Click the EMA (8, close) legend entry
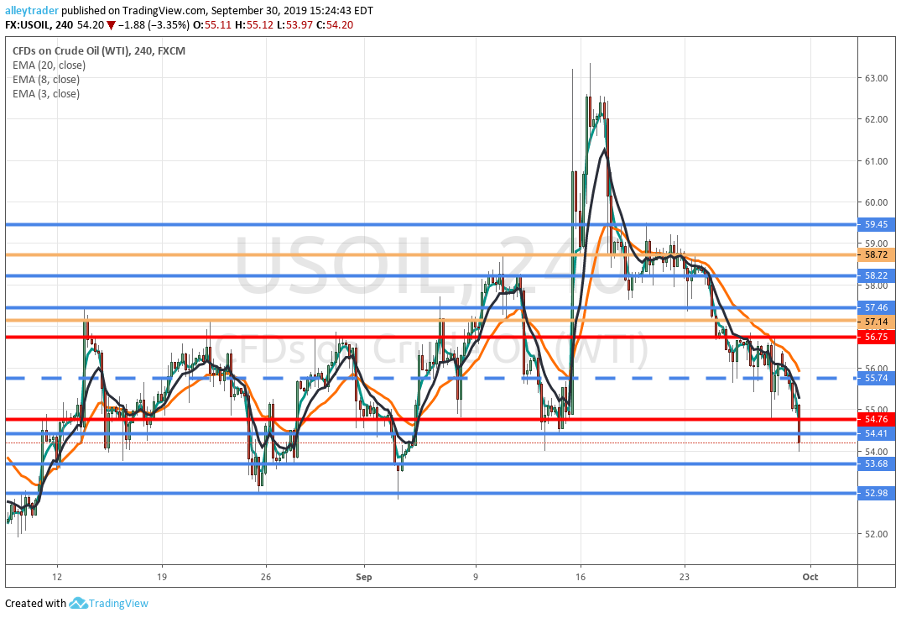The height and width of the screenshot is (618, 901). click(46, 79)
